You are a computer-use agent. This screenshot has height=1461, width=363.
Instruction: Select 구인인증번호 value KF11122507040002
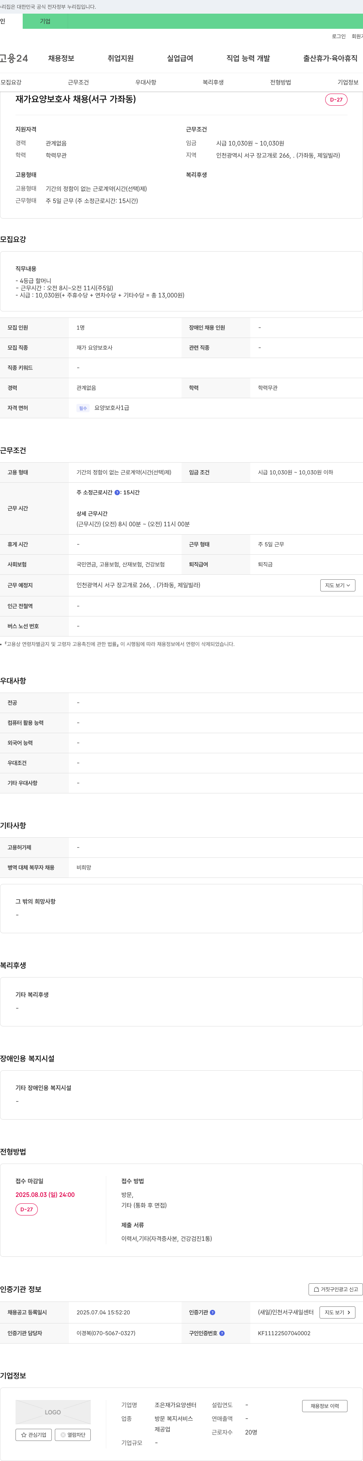click(x=284, y=1333)
